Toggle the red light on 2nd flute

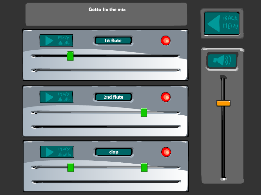coord(166,97)
